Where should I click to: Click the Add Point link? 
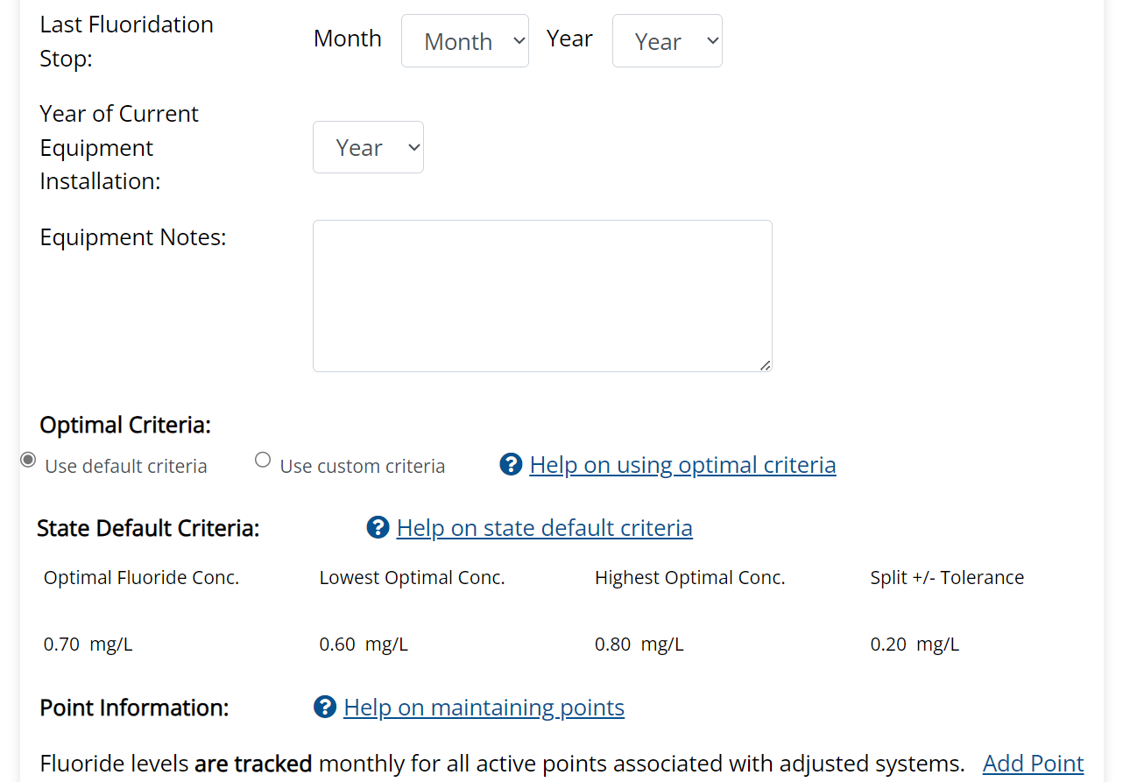[x=1033, y=764]
